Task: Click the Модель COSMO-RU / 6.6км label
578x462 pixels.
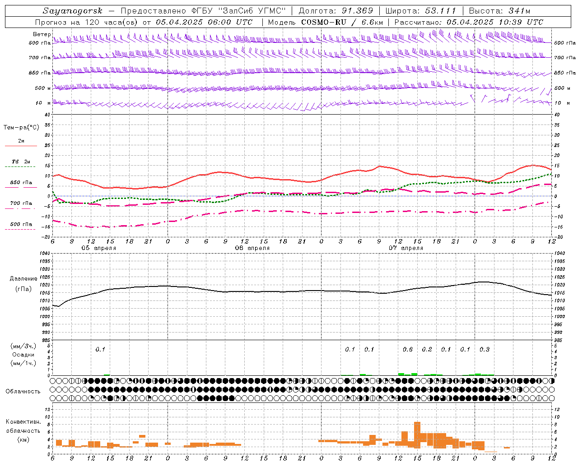Action: [x=325, y=22]
